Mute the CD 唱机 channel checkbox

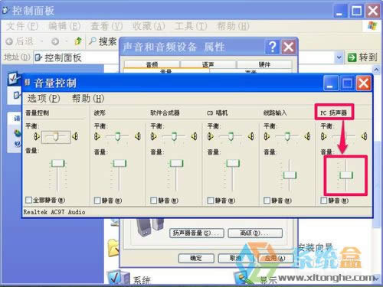(x=211, y=201)
